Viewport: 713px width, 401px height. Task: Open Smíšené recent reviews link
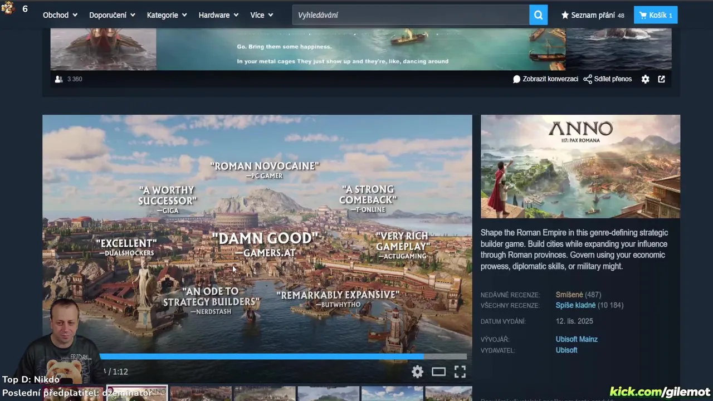[569, 295]
